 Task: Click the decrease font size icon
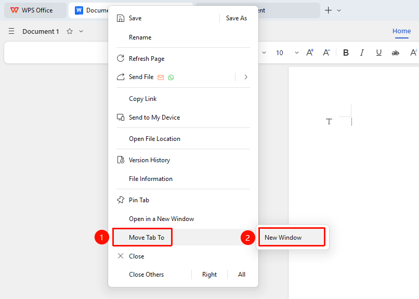(326, 53)
